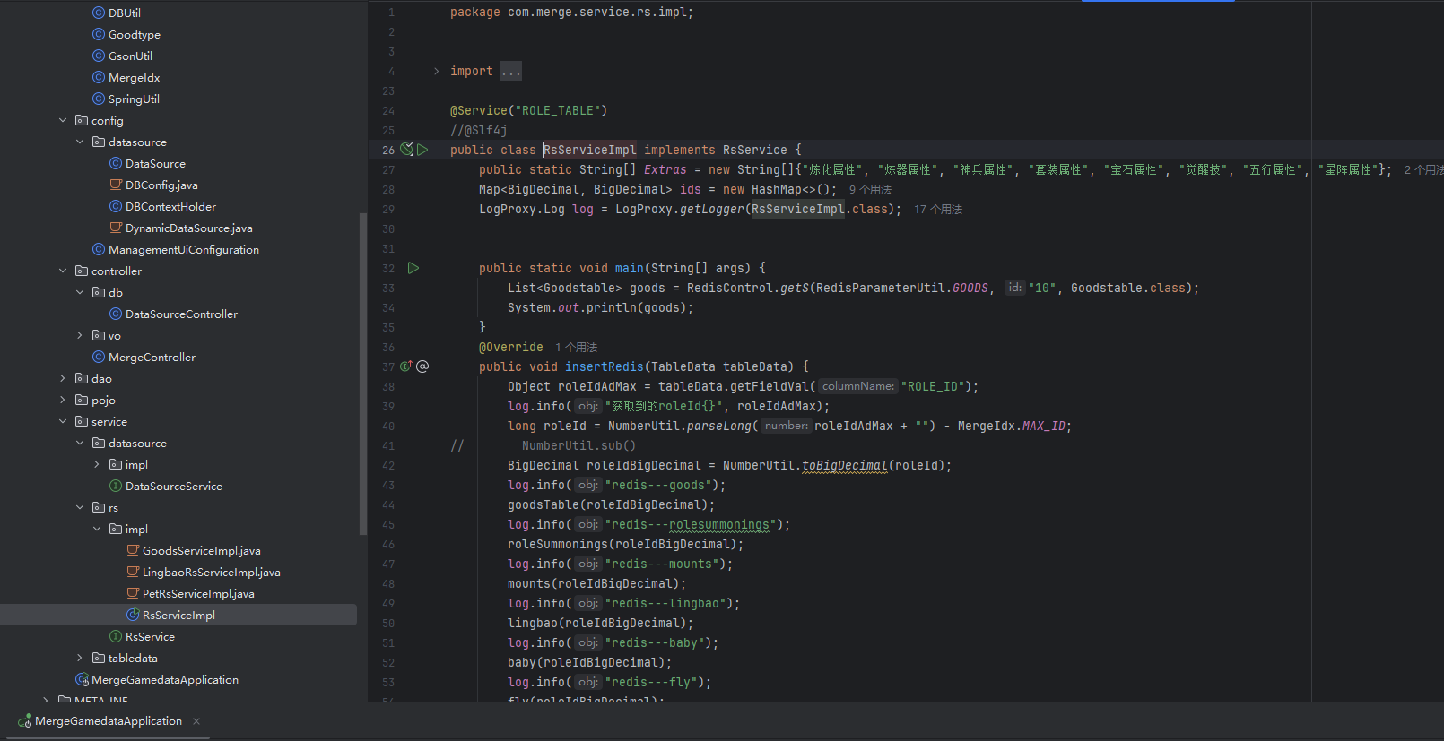Viewport: 1444px width, 741px height.
Task: Open DataSourceController class
Action: coord(181,314)
